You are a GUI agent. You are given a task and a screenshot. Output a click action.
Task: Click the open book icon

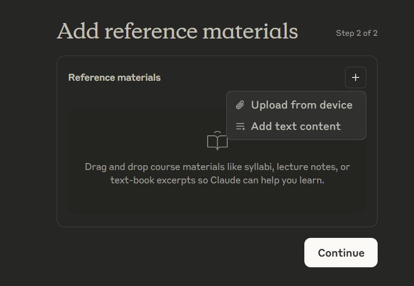(217, 141)
